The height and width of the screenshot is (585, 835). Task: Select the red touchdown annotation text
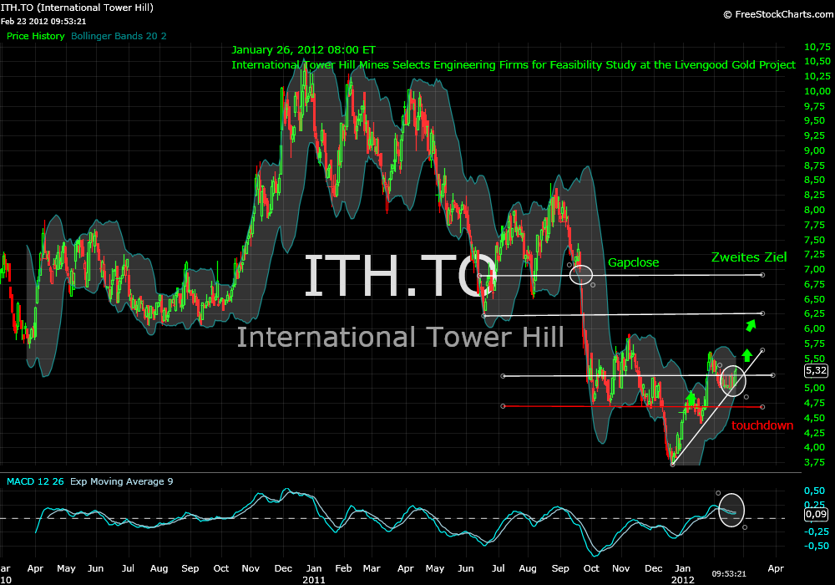762,425
